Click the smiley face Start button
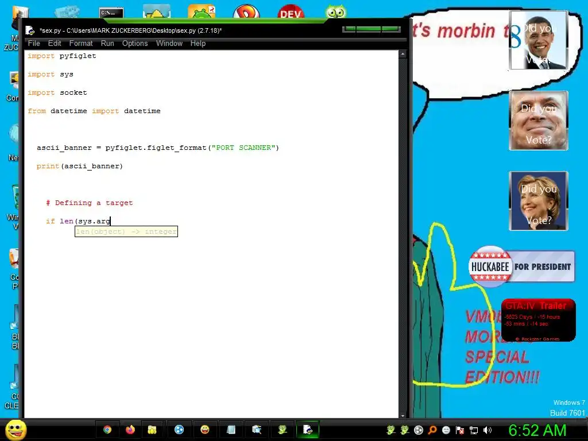Screen dimensions: 588x441 click(16, 430)
